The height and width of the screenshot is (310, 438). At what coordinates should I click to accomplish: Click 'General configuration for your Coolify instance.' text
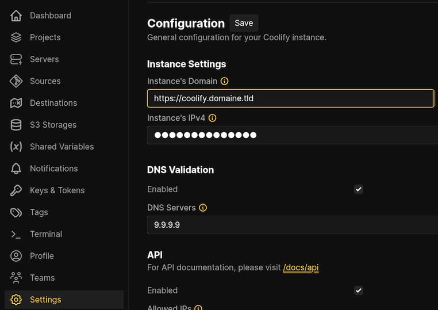click(237, 37)
